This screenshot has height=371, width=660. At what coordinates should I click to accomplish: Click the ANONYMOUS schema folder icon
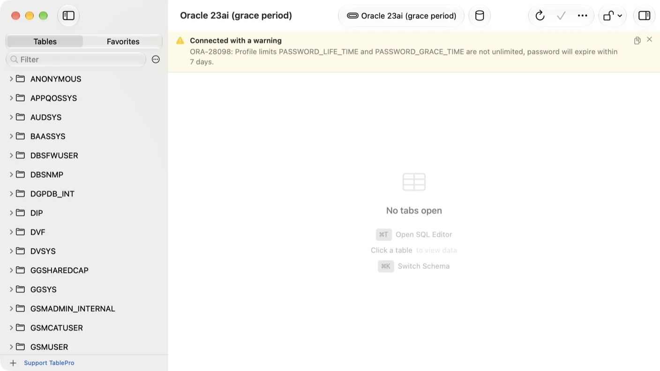click(x=20, y=79)
